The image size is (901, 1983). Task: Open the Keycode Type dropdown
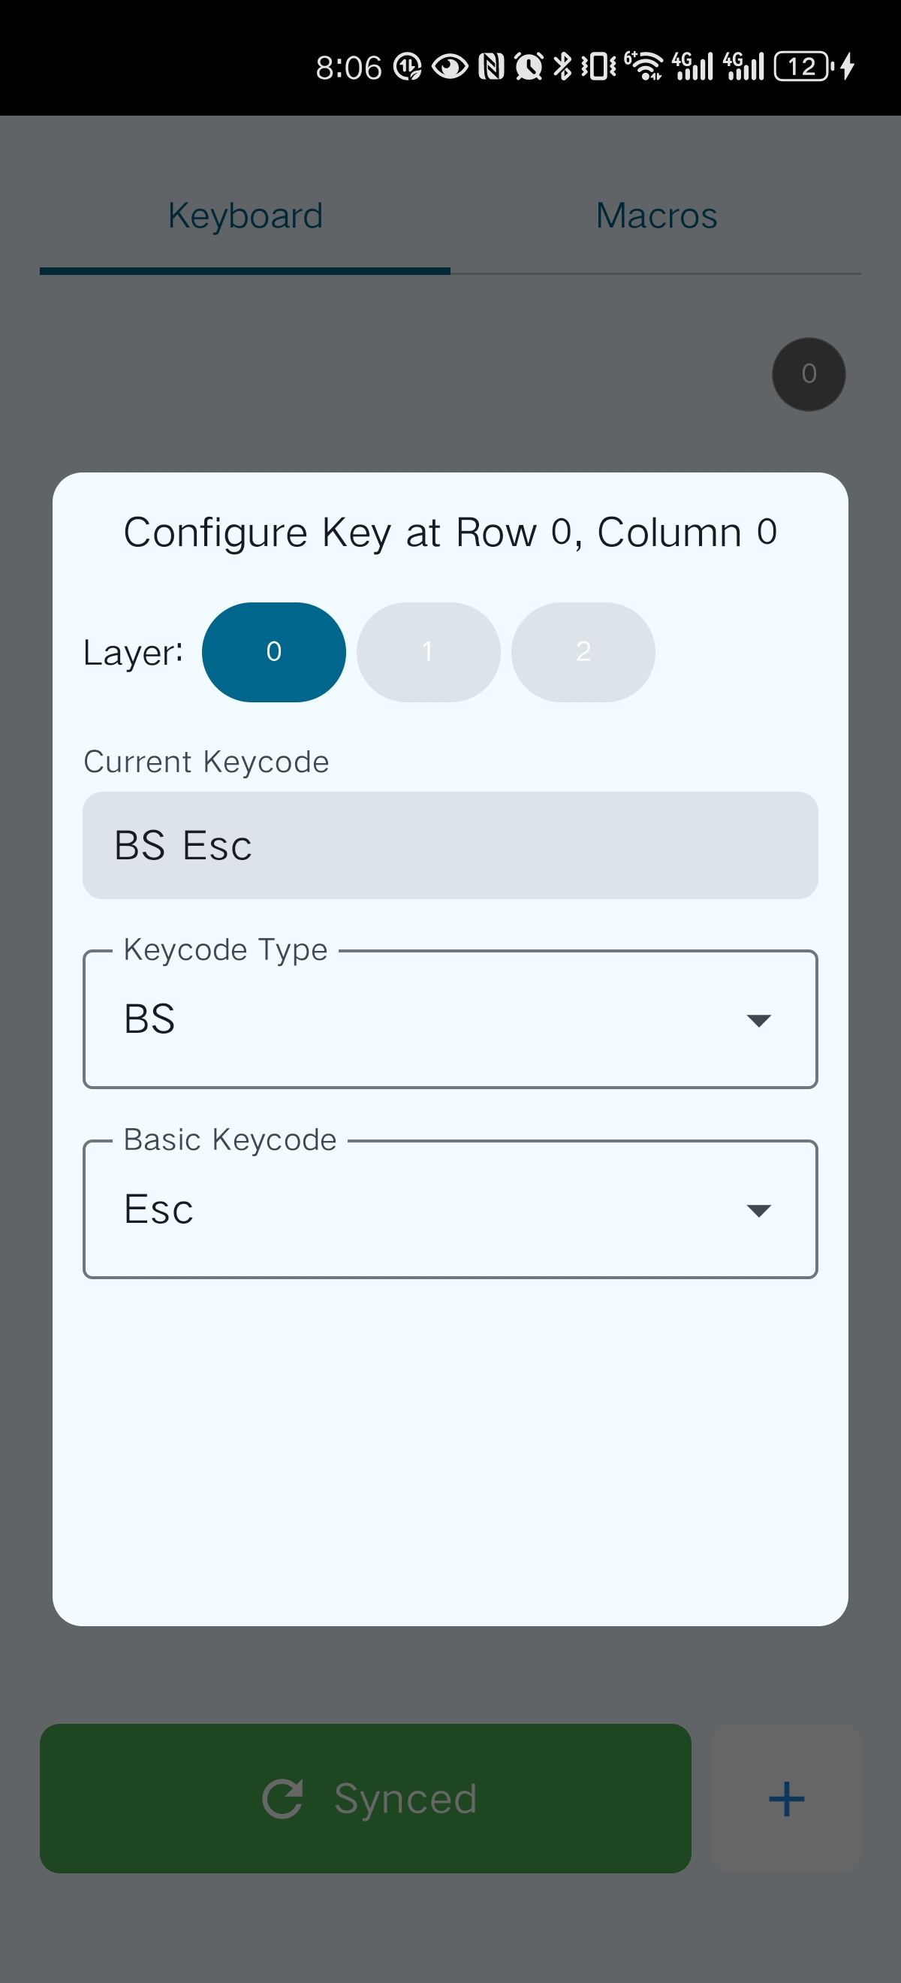coord(450,1019)
